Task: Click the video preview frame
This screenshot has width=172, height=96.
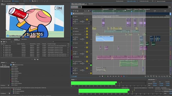Action: click(x=35, y=21)
